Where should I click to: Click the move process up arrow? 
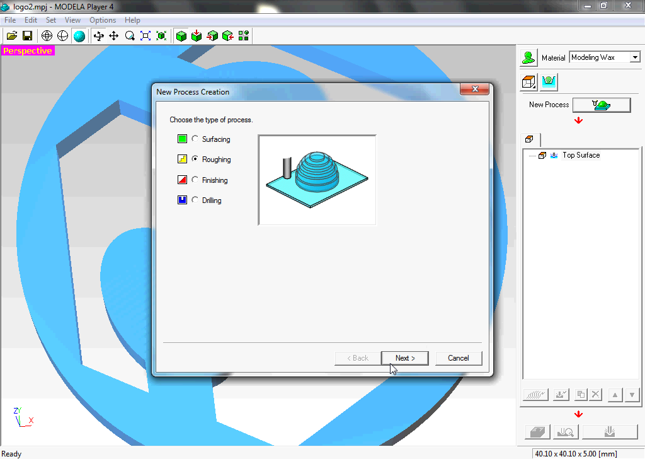tap(615, 395)
